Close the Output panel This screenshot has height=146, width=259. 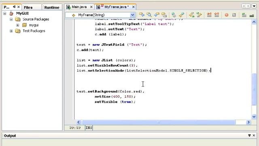coord(254,135)
